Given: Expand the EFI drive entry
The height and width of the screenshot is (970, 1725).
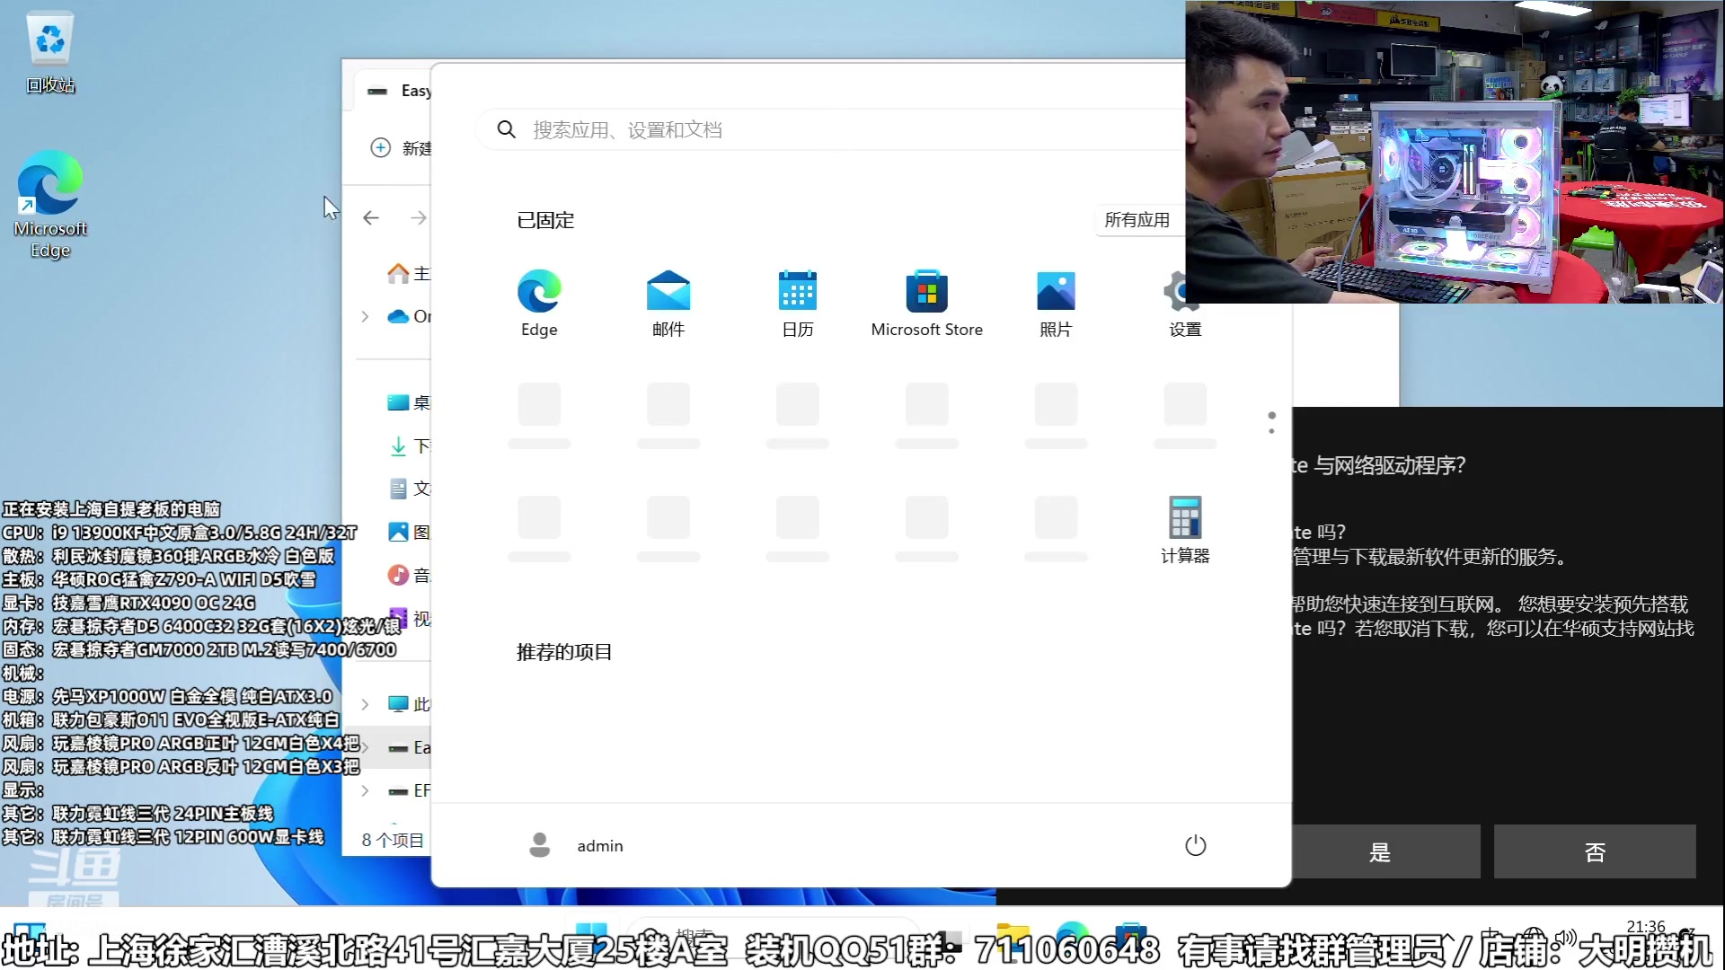Looking at the screenshot, I should (364, 790).
